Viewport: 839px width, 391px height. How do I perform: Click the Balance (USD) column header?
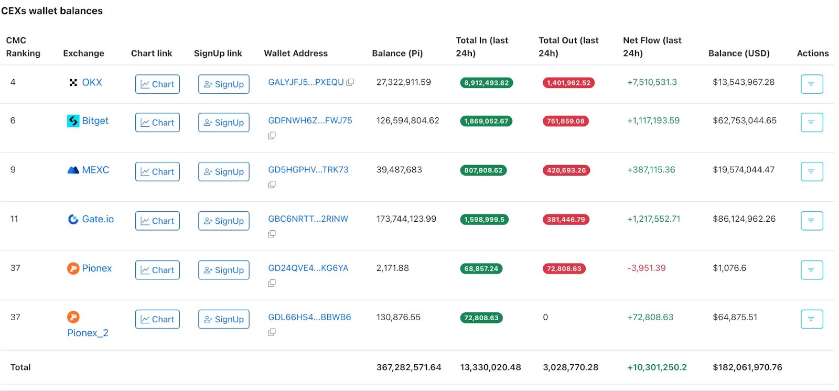click(x=739, y=53)
